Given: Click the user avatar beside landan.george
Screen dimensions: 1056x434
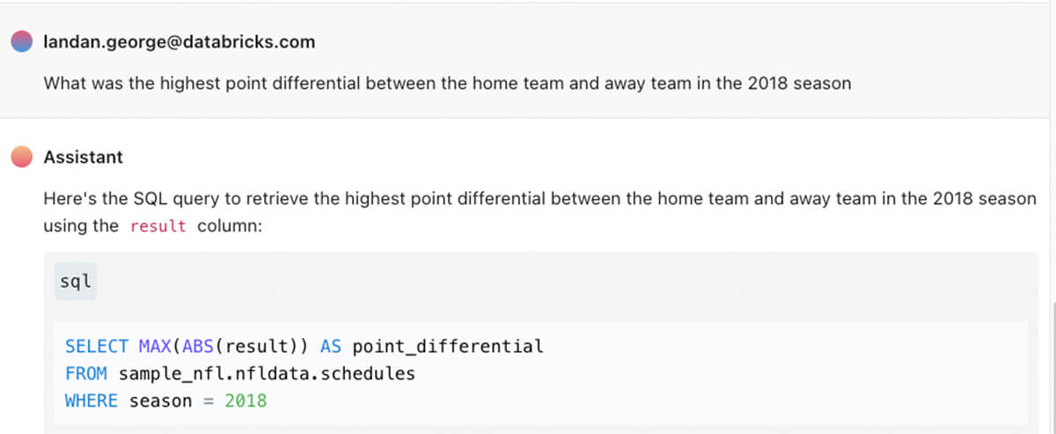Looking at the screenshot, I should pos(22,41).
